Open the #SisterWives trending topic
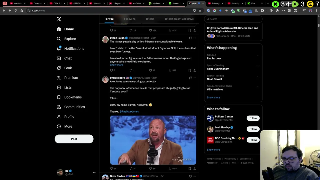 pos(215,89)
